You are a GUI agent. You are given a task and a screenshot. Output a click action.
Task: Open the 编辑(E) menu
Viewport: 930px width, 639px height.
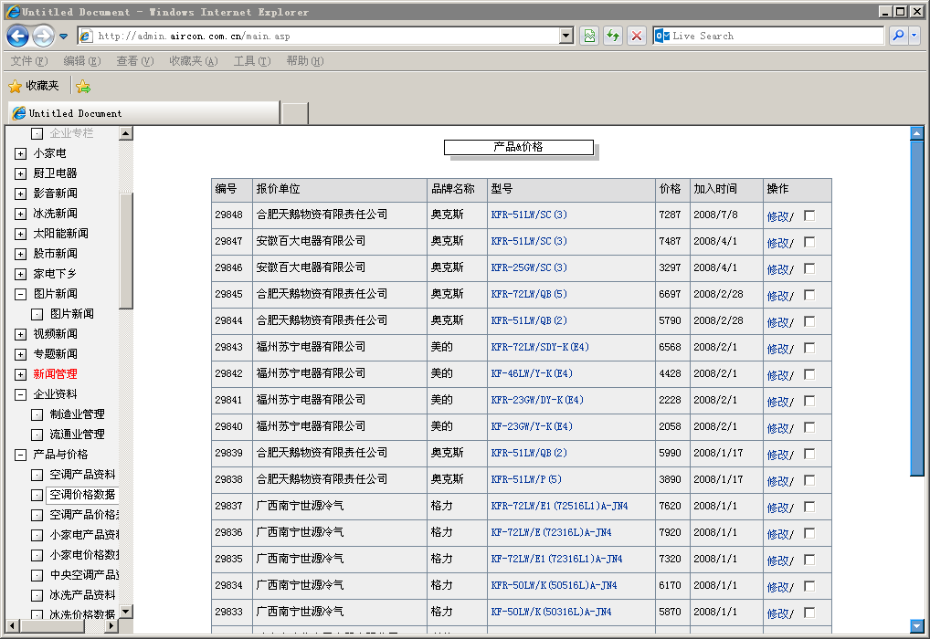pos(82,61)
